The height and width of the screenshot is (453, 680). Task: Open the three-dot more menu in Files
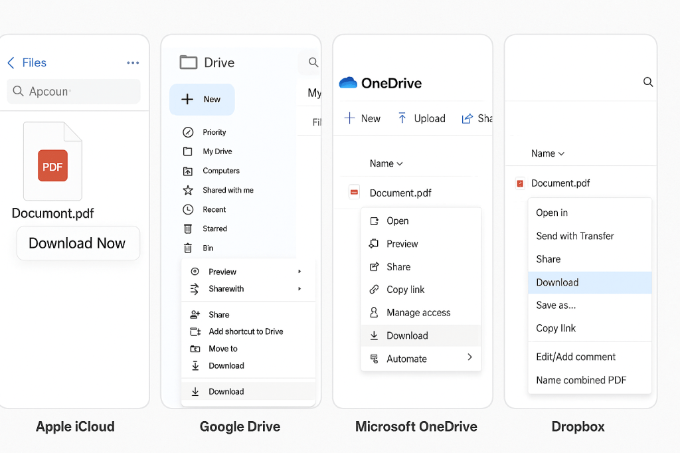[133, 63]
